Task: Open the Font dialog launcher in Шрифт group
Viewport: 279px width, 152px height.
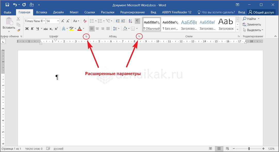Action: coord(86,37)
